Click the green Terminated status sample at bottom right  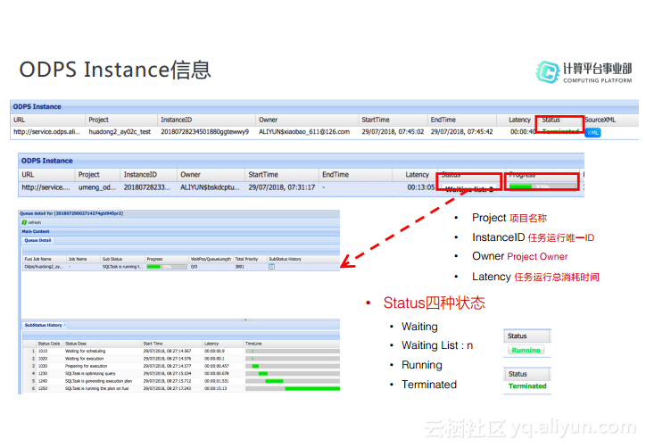point(527,386)
